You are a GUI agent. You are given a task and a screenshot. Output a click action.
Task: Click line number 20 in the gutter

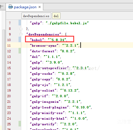pos(9,96)
